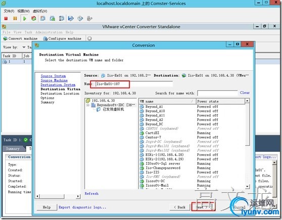Screen dimensions: 282x220
Task: Click the Refresh inventory link
Action: (x=91, y=194)
